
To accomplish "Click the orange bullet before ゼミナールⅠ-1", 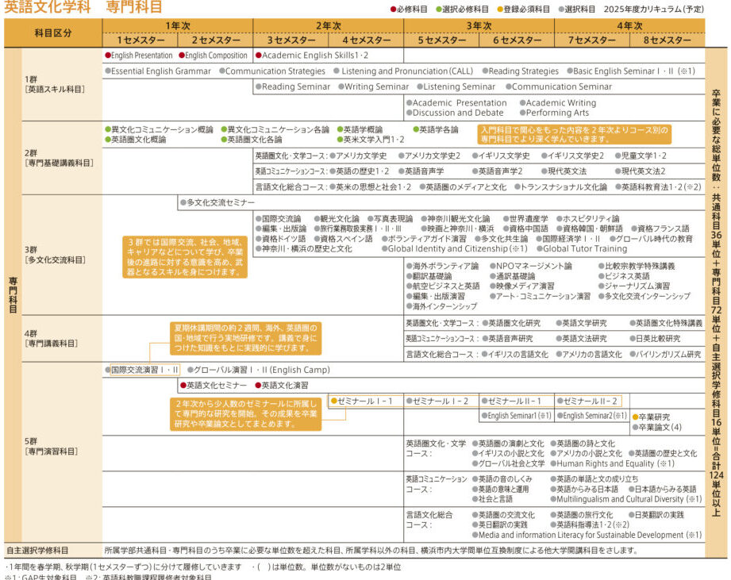I will (334, 401).
